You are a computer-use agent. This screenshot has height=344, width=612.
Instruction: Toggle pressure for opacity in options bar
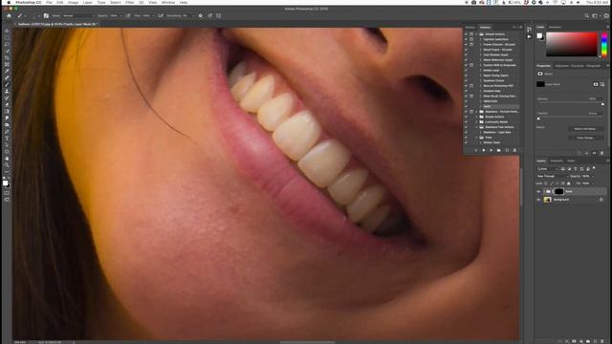(x=128, y=16)
